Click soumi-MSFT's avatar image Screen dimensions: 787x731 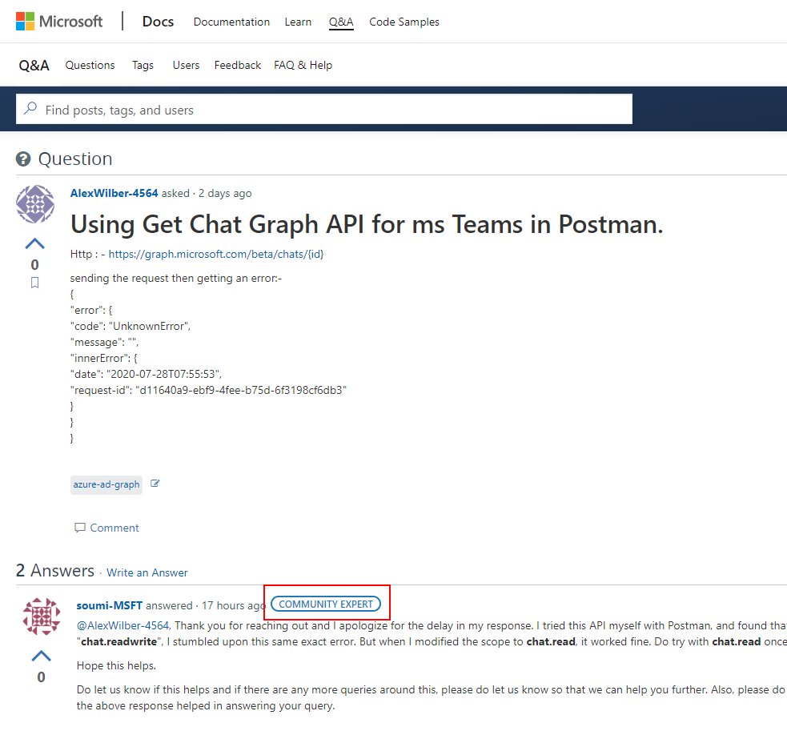[x=42, y=616]
